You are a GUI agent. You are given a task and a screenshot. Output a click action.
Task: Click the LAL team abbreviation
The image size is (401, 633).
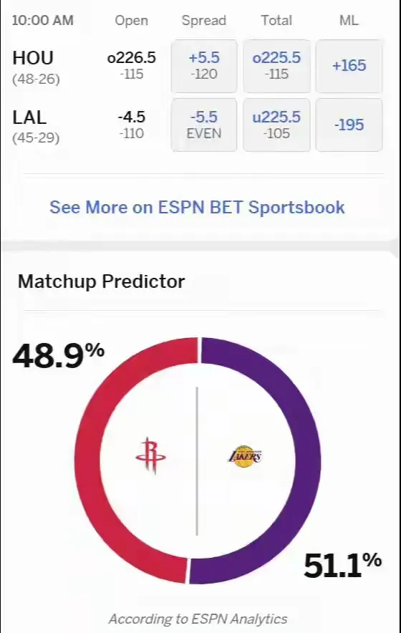coord(29,117)
